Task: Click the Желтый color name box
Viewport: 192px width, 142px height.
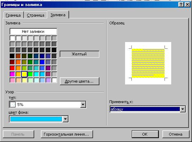Action: (80, 54)
